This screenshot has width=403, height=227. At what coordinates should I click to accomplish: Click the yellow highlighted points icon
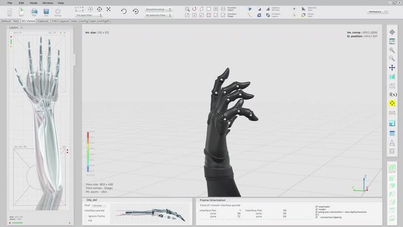pyautogui.click(x=392, y=103)
